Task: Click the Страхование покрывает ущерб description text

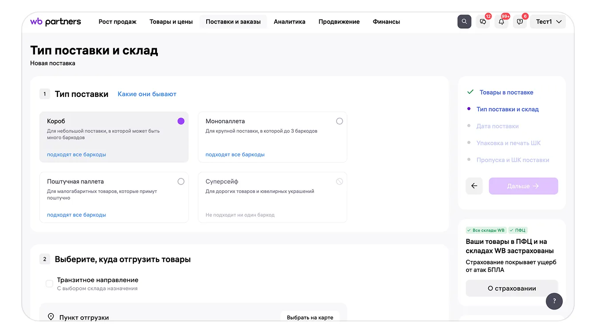Action: tap(511, 266)
